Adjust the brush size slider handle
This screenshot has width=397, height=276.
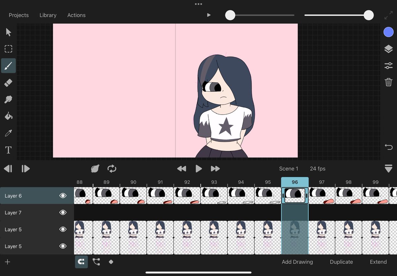point(230,15)
